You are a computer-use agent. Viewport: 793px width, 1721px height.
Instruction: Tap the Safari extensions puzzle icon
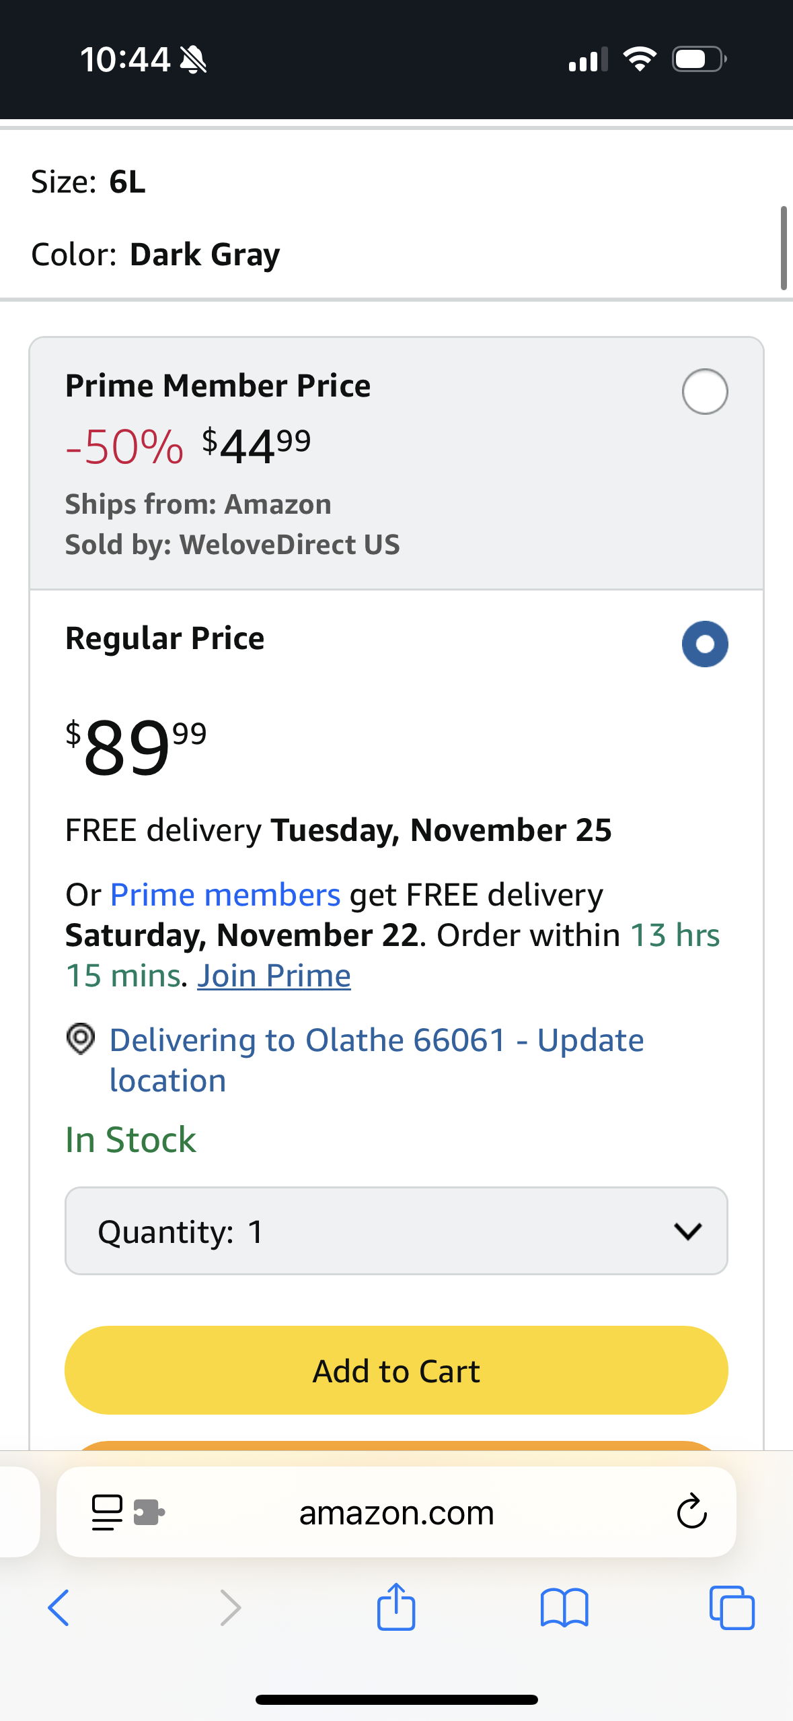(x=149, y=1512)
